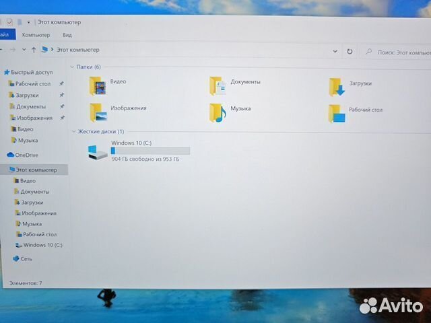Select Изображения under Быстрый доступ
The image size is (431, 323).
click(34, 118)
